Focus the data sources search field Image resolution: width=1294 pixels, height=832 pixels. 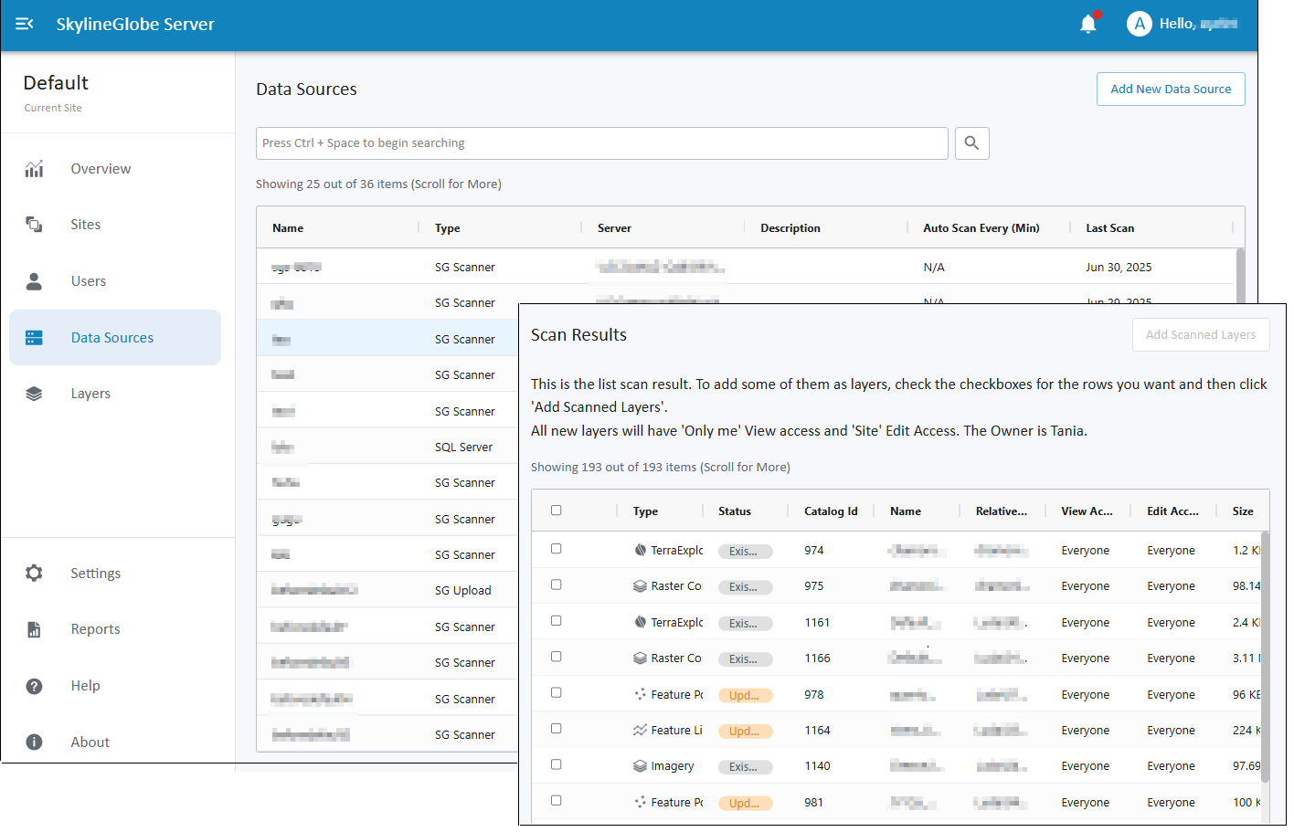(x=602, y=143)
